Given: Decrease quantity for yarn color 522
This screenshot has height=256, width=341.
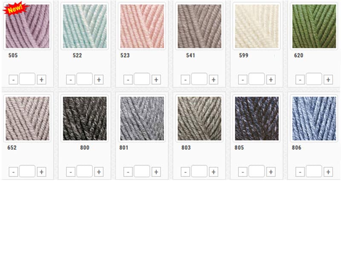Looking at the screenshot, I should point(71,80).
